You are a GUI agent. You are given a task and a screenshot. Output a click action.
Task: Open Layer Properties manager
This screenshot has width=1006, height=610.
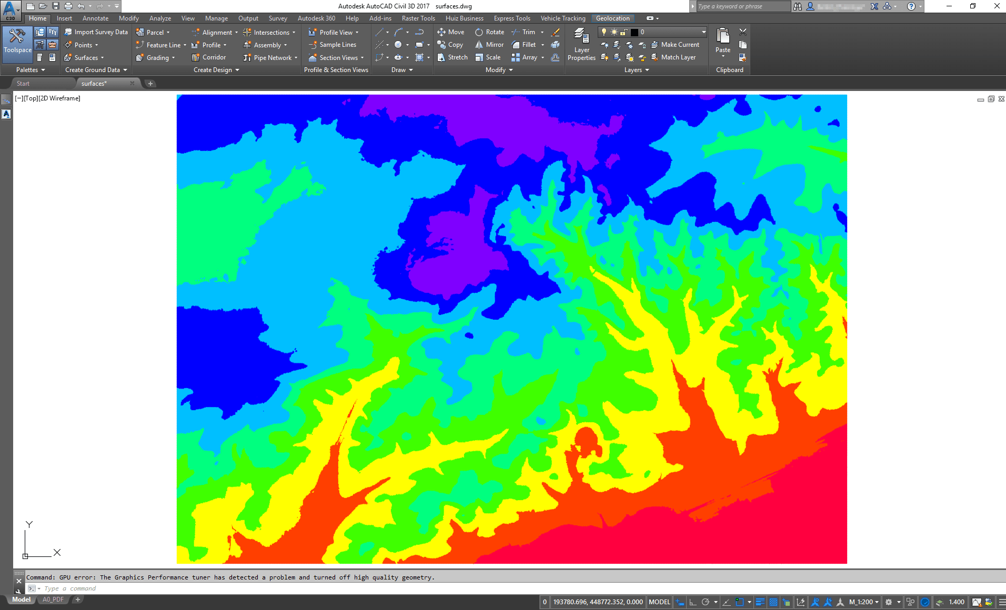[x=581, y=45]
